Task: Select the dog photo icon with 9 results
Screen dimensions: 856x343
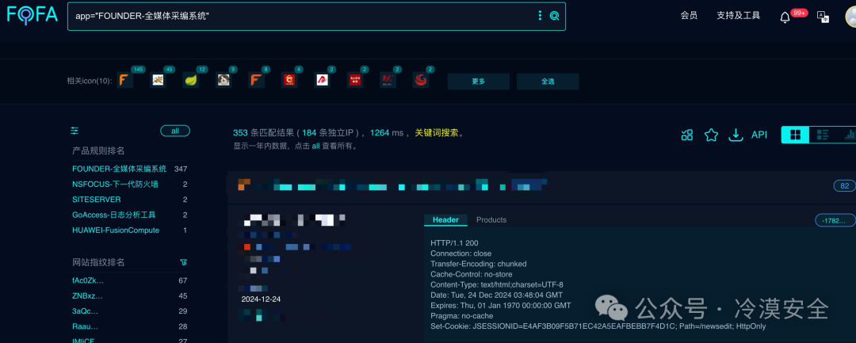Action: coord(223,80)
